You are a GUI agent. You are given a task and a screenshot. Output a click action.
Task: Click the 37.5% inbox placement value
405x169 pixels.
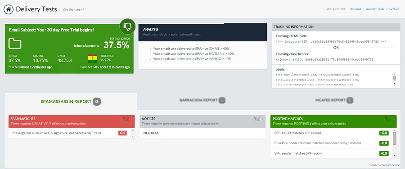117,45
